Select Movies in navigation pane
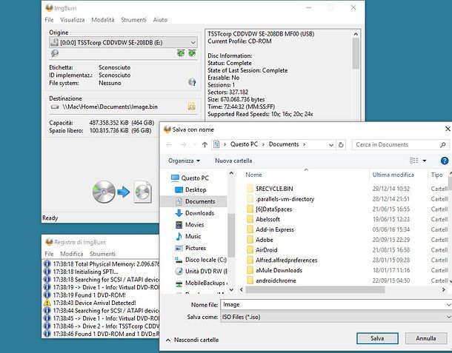Viewport: 452px width, 353px height. pyautogui.click(x=190, y=224)
